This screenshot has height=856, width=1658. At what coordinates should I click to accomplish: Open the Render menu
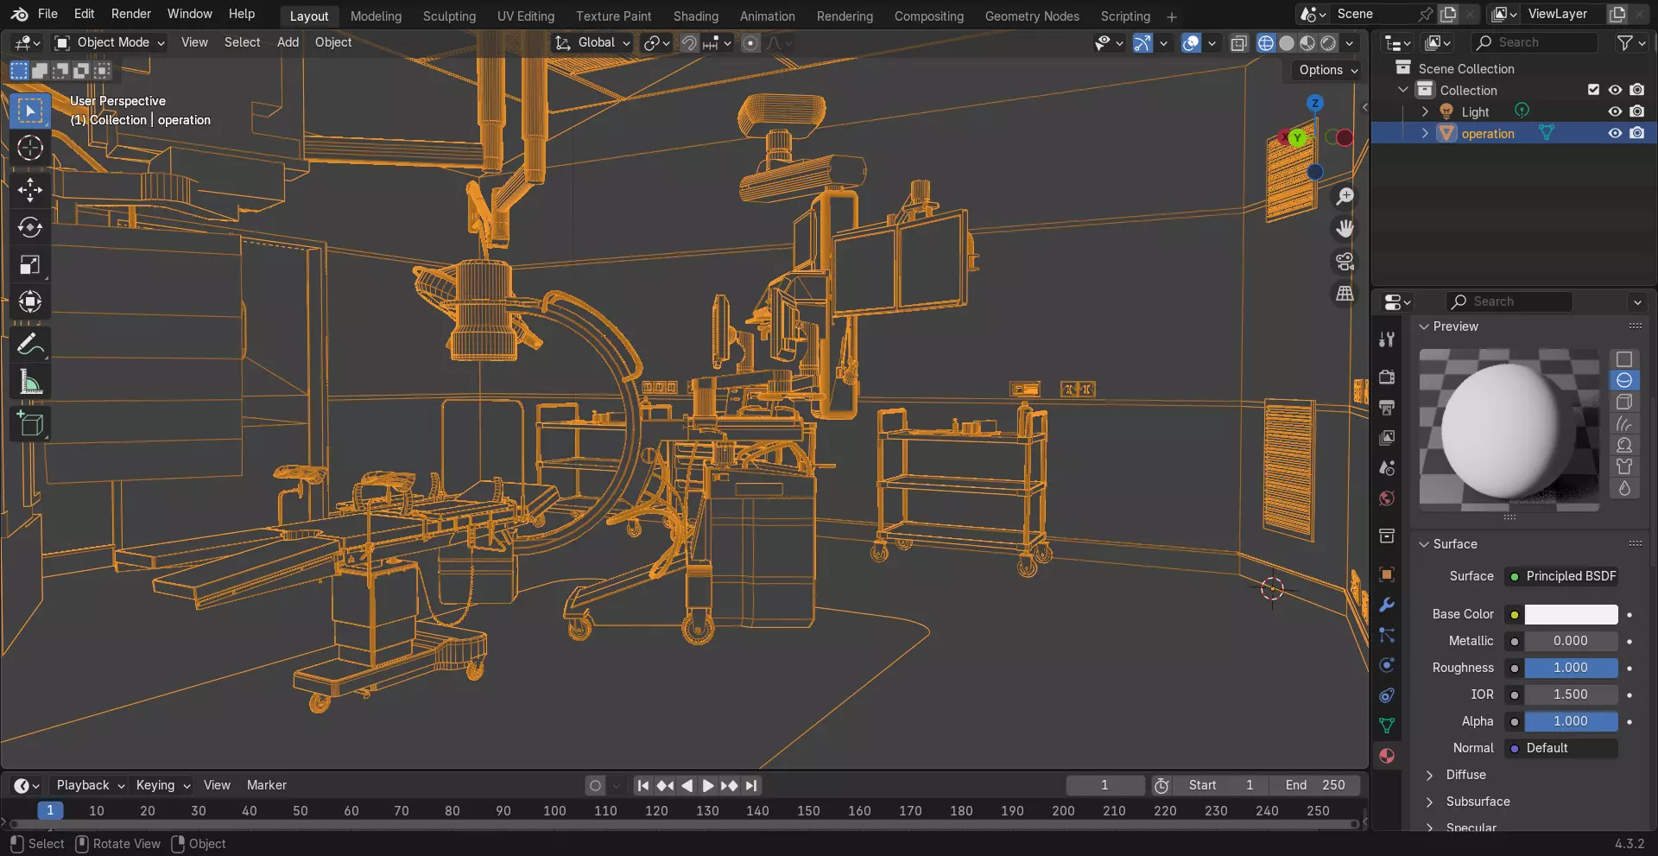131,14
